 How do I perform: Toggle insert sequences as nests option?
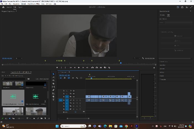tap(61, 78)
